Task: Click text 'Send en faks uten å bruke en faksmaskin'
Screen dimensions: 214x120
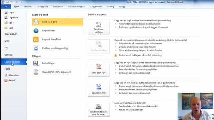Action: click(x=138, y=106)
